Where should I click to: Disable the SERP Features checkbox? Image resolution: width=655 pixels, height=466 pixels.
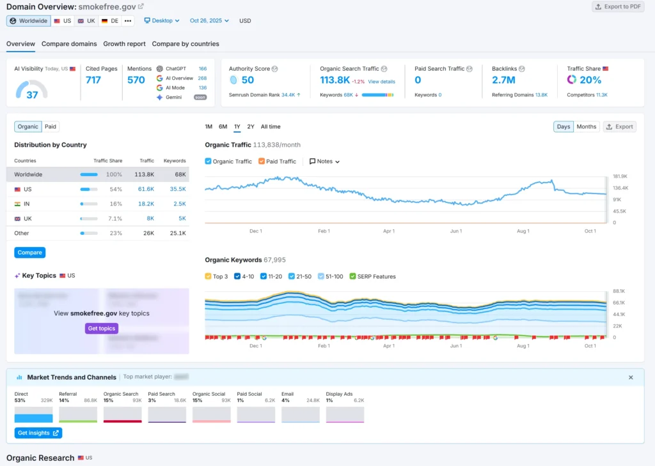352,276
